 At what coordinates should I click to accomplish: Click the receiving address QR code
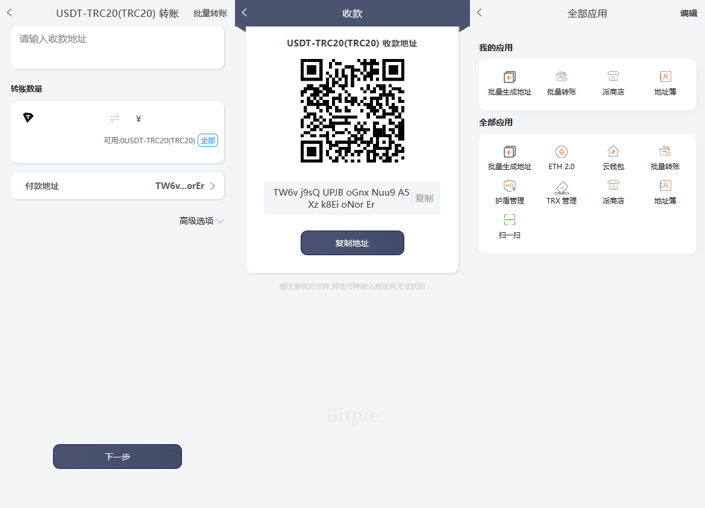(352, 111)
